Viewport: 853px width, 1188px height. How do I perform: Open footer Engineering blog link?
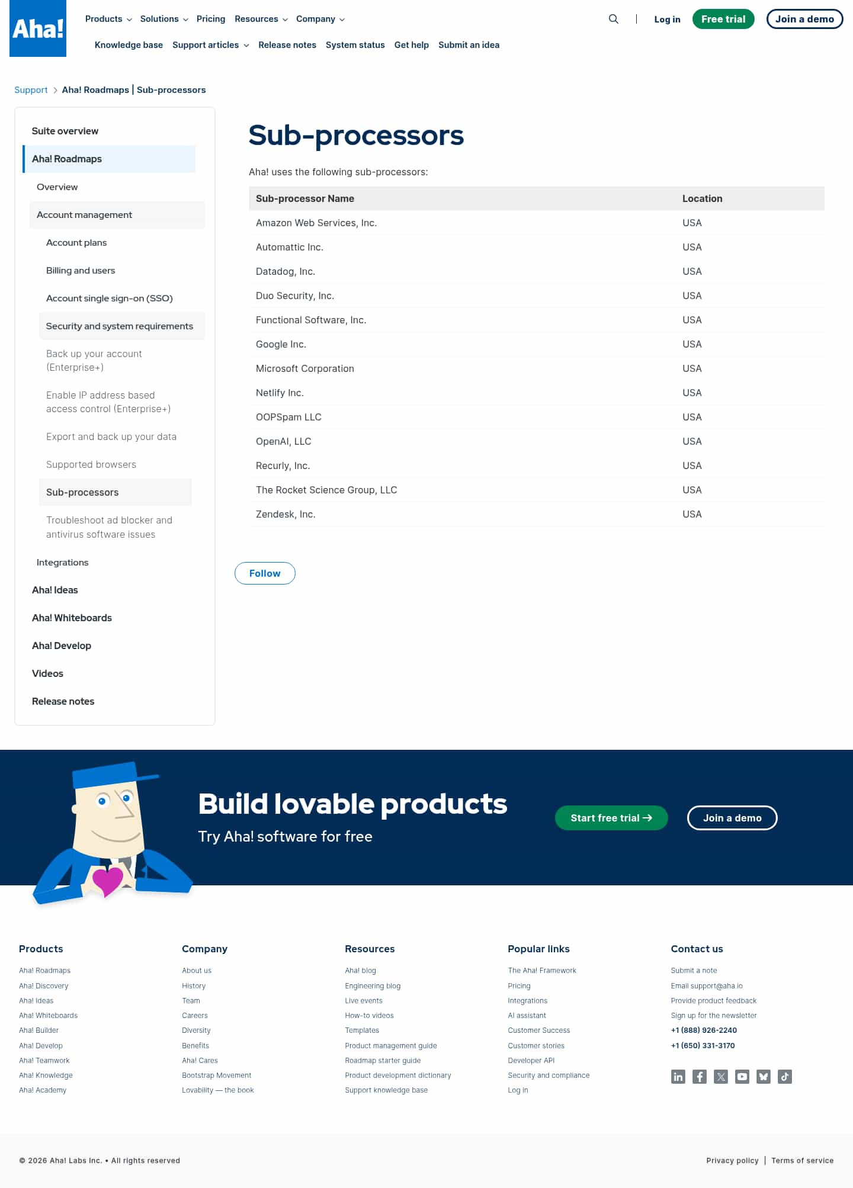373,986
